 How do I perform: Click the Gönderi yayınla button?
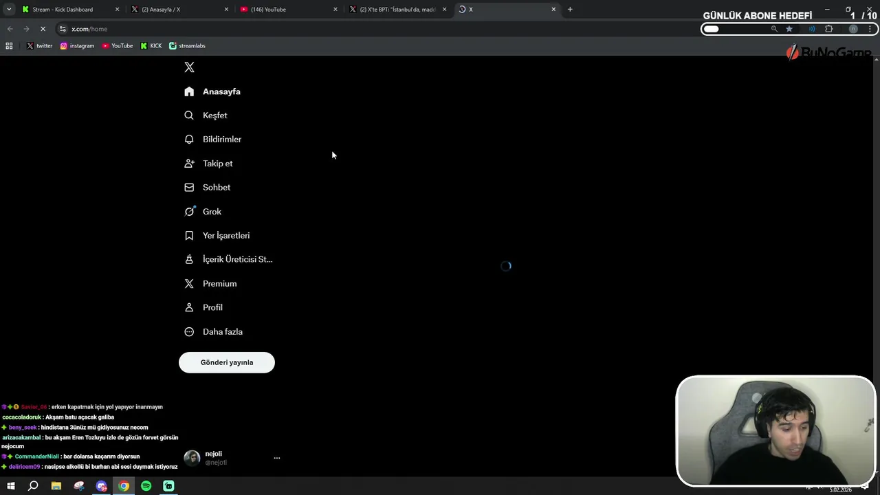(x=227, y=362)
